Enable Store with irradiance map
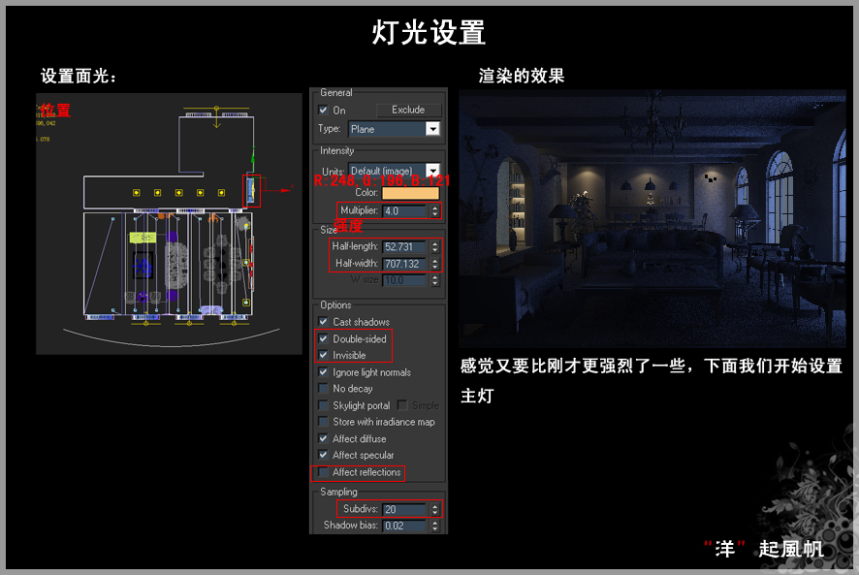859x575 pixels. coord(323,422)
